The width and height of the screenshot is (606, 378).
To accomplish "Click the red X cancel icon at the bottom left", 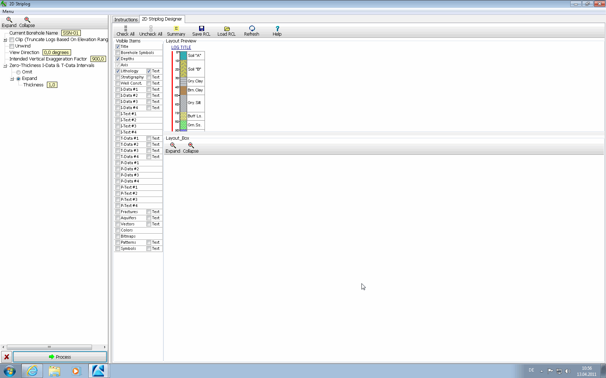I will tap(6, 357).
